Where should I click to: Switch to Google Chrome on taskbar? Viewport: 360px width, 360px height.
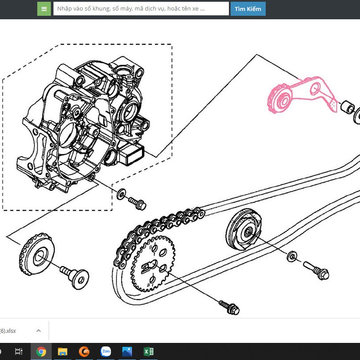pyautogui.click(x=41, y=351)
